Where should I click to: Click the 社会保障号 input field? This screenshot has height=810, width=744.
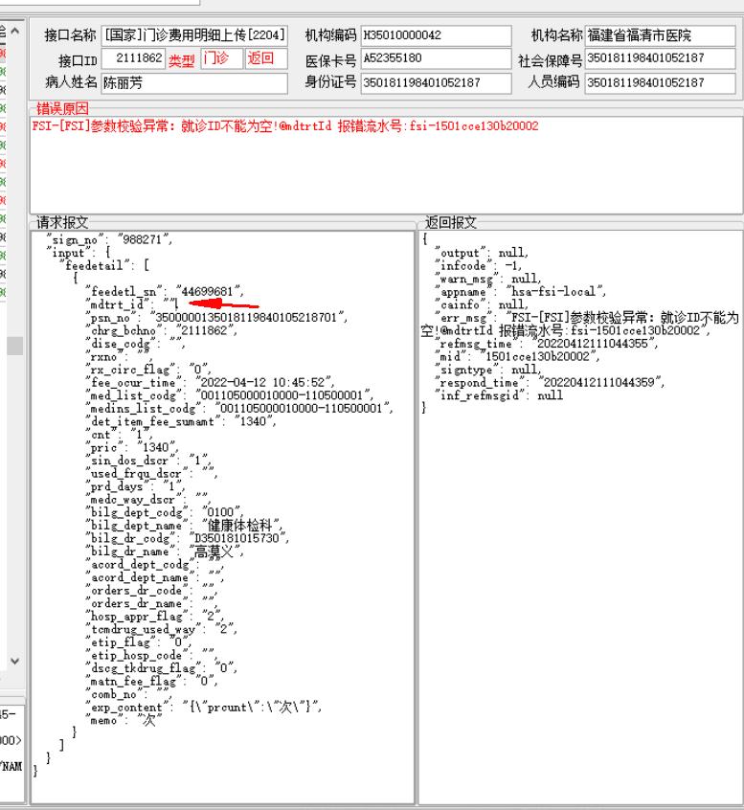click(660, 58)
